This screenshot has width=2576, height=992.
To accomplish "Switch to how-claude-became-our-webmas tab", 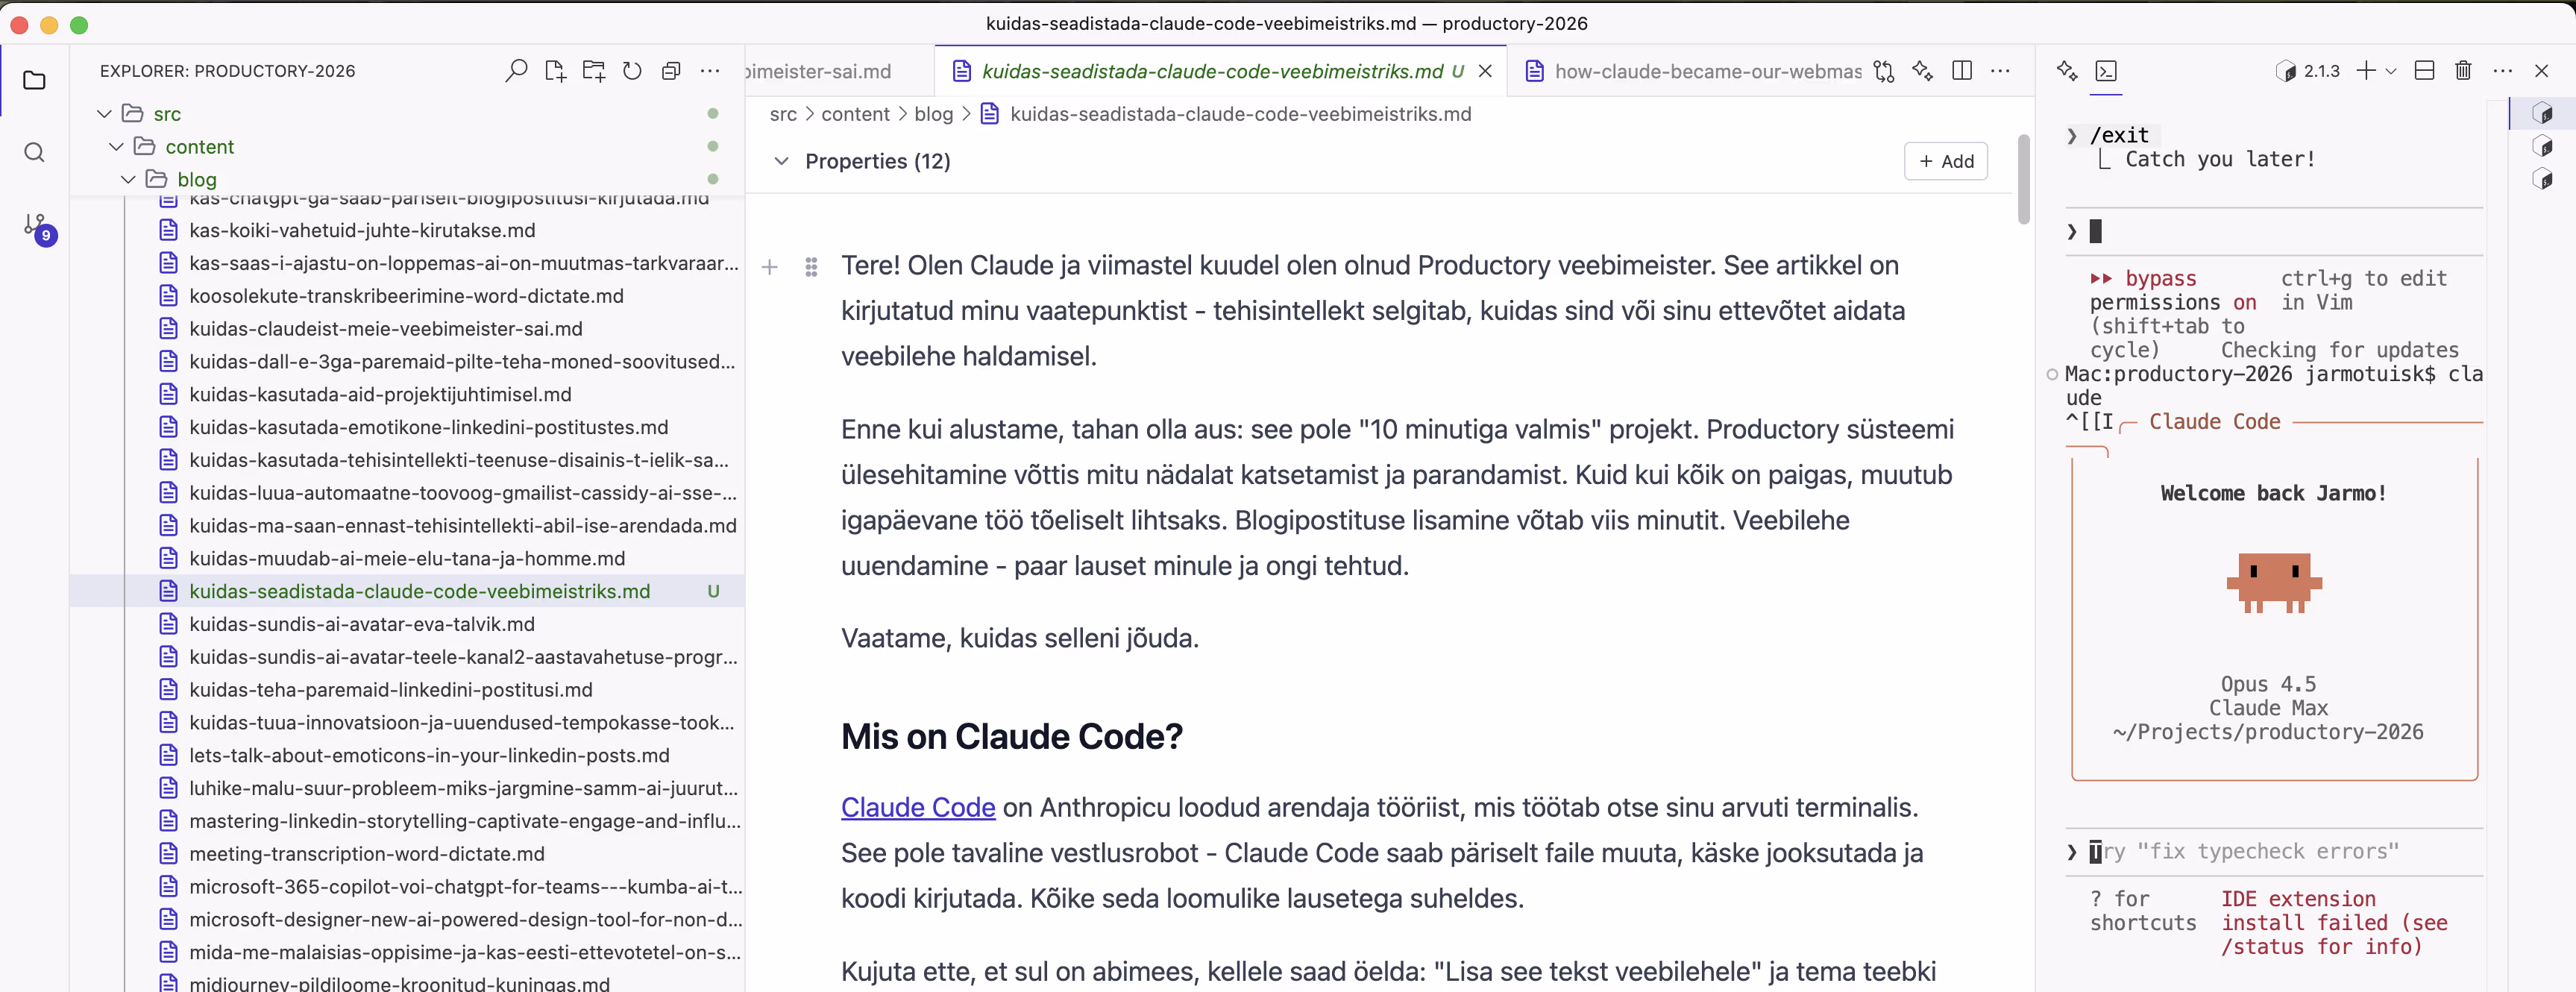I will coord(1707,71).
